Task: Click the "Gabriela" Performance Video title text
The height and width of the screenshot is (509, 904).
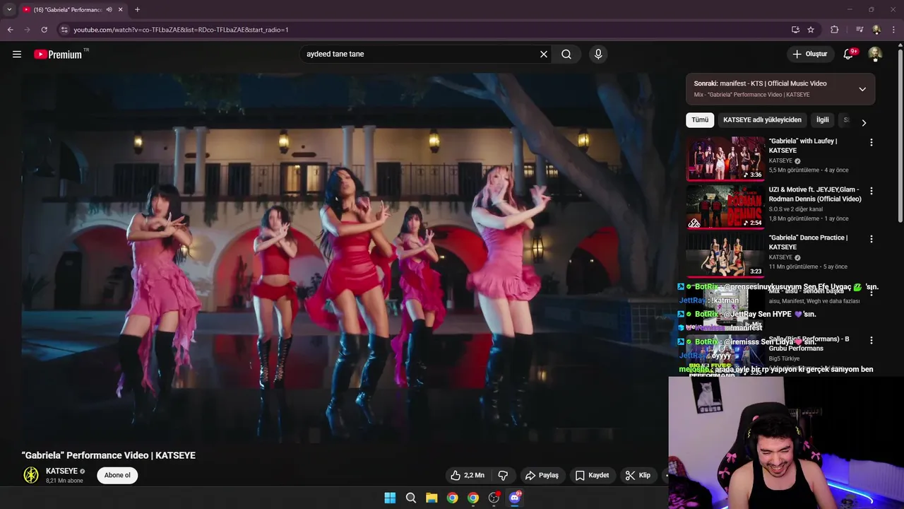Action: (x=109, y=455)
